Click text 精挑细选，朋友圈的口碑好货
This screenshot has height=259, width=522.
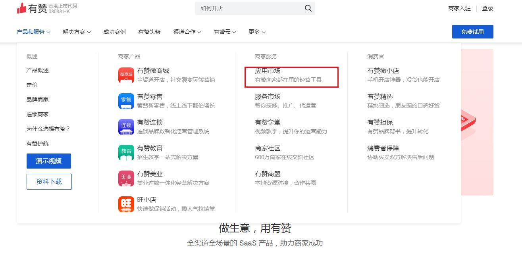coord(404,106)
